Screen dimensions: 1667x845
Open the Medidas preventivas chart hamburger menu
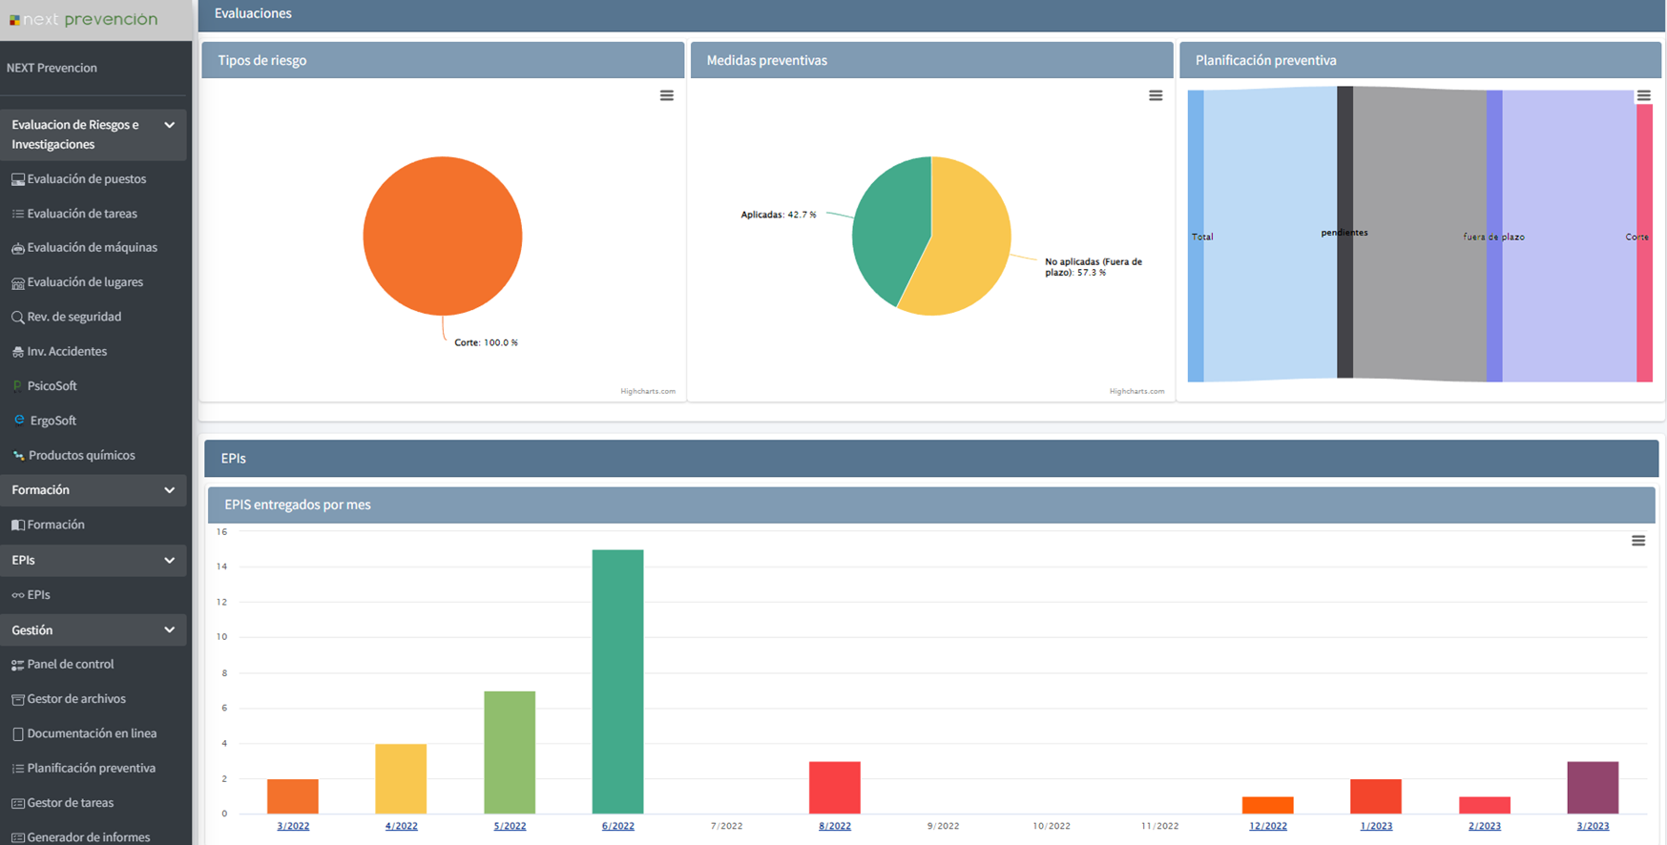tap(1156, 95)
